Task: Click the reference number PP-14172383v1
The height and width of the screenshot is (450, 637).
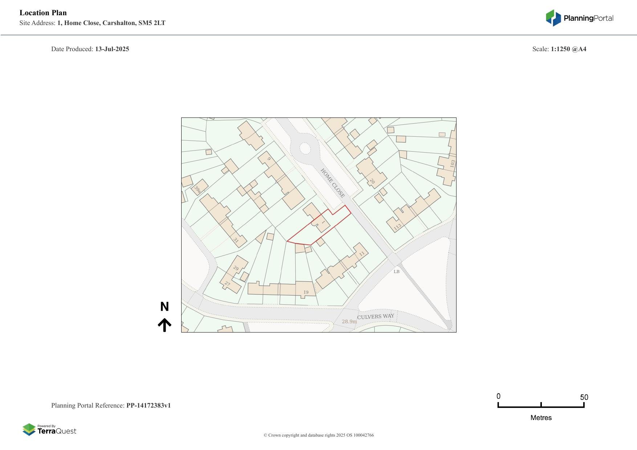Action: coord(148,405)
